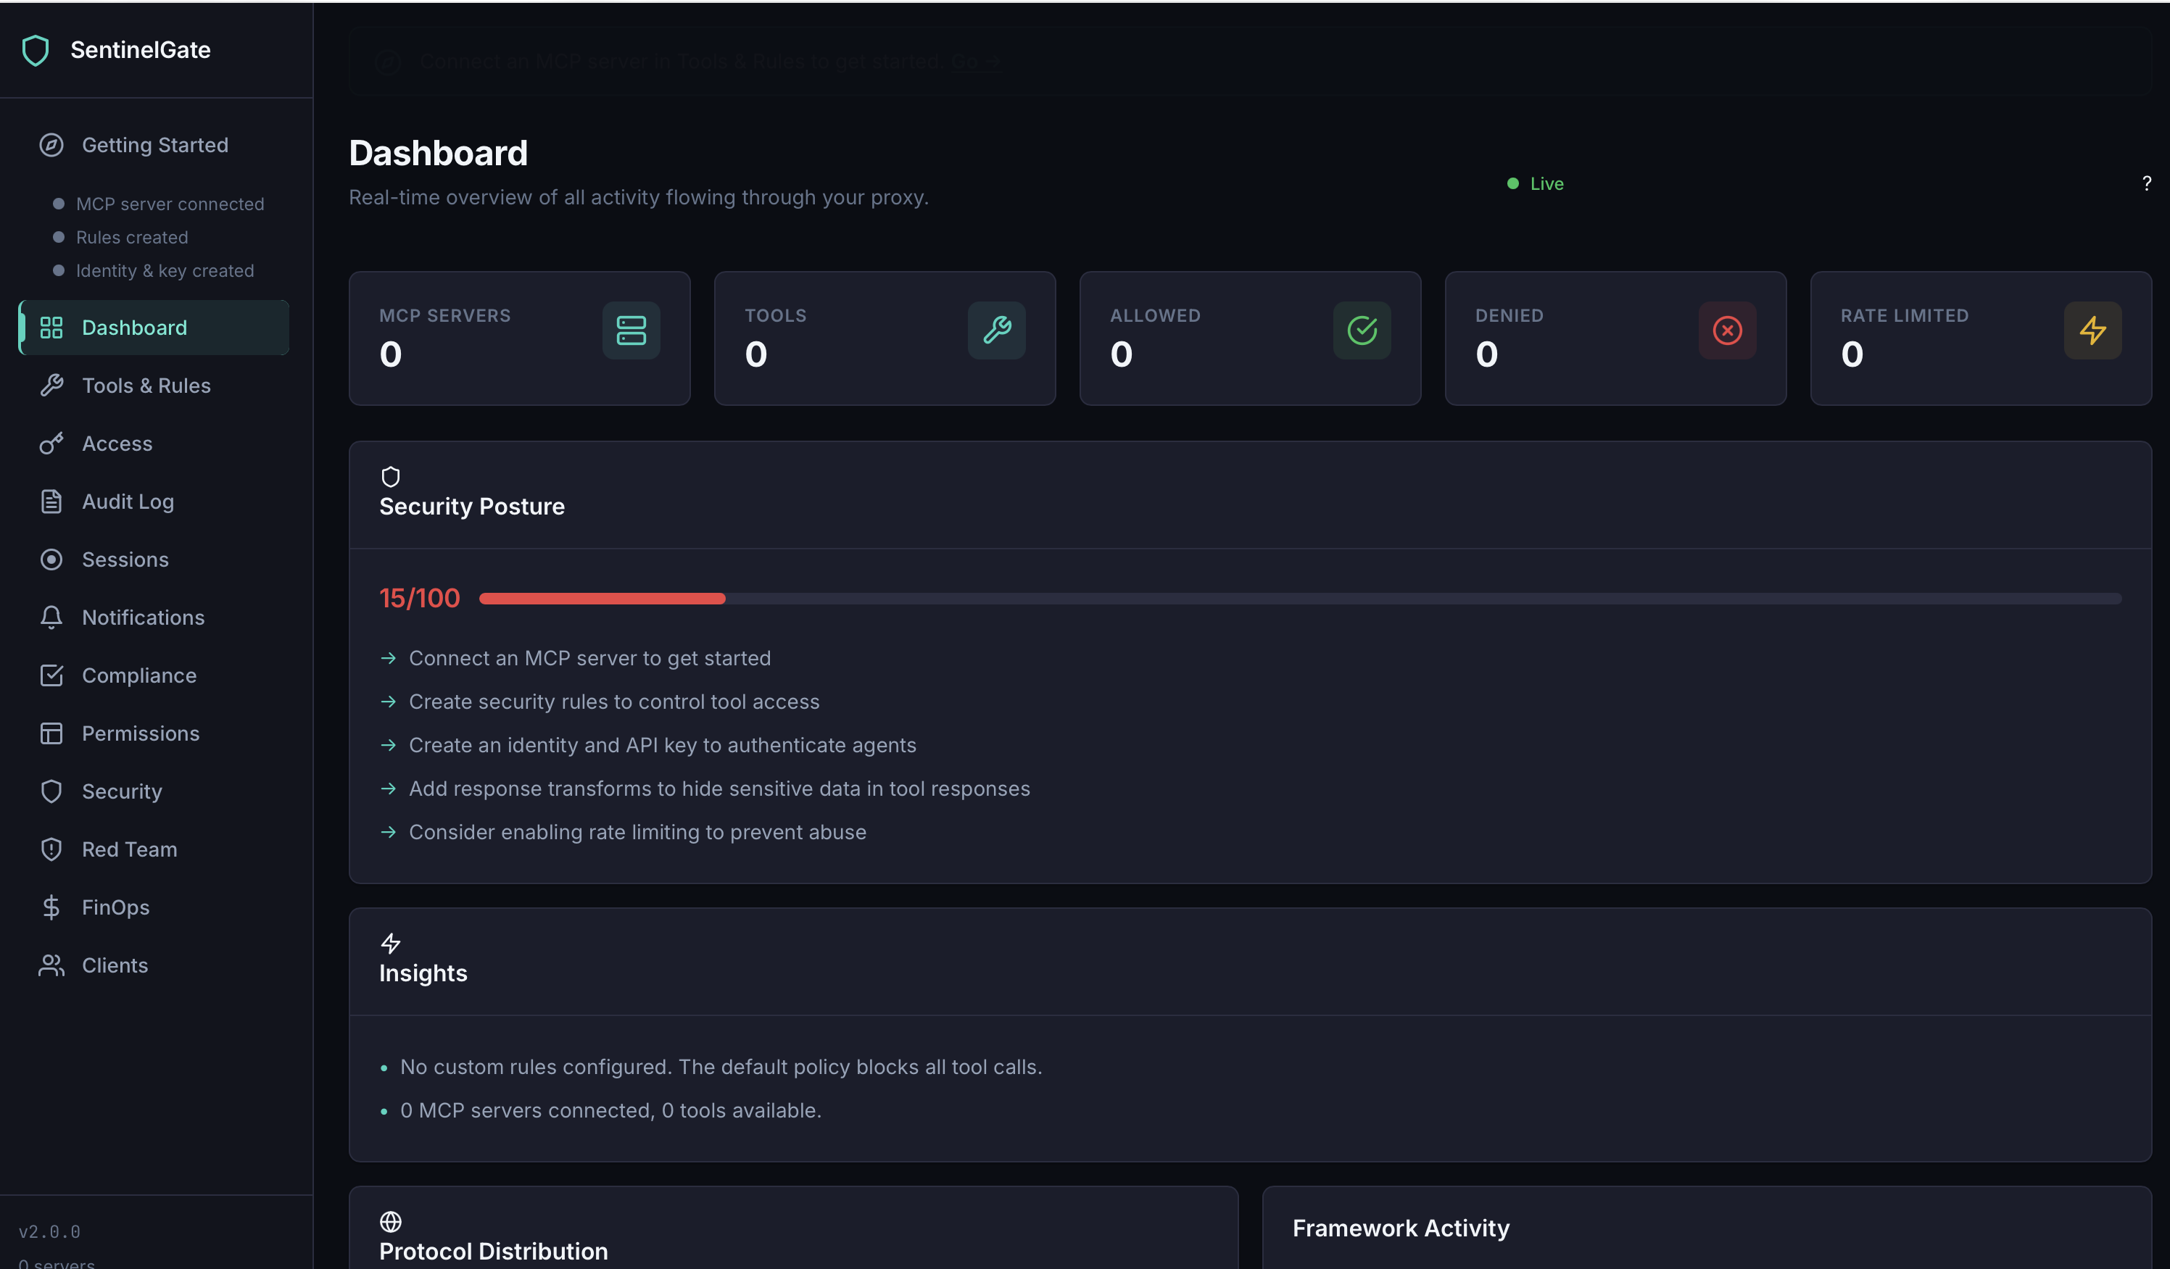This screenshot has width=2170, height=1269.
Task: Click MCP server connected checklist item
Action: (170, 204)
